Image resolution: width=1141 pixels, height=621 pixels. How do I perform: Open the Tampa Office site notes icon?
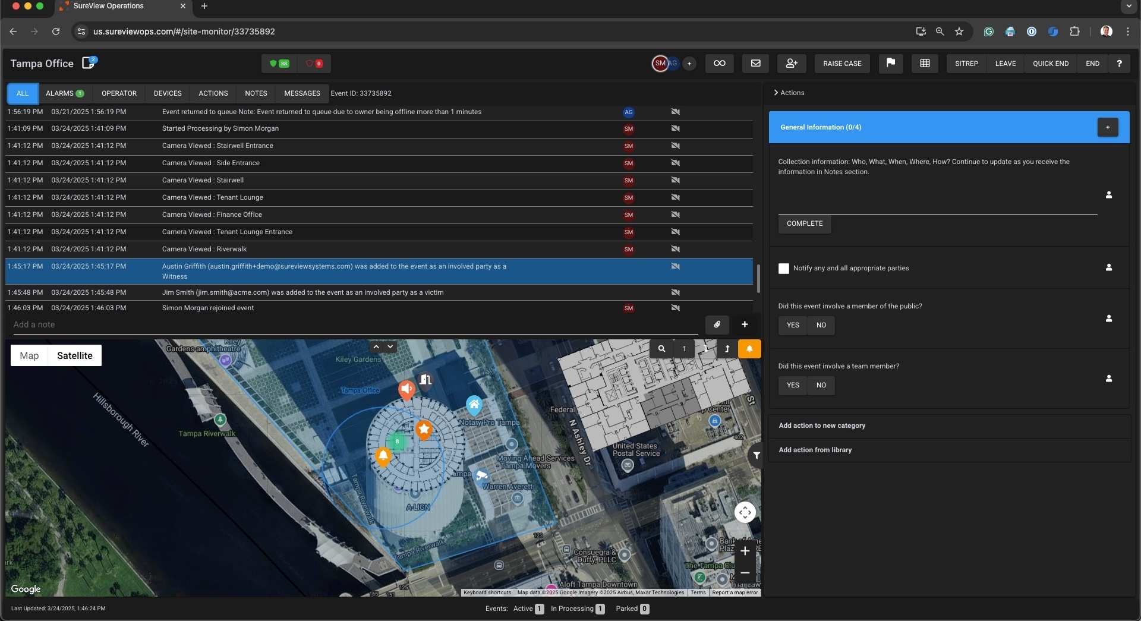pos(89,63)
